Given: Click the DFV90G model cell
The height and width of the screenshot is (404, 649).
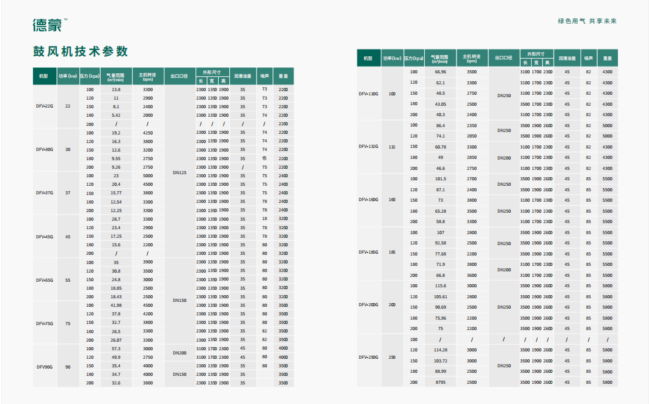Looking at the screenshot, I should pos(45,367).
